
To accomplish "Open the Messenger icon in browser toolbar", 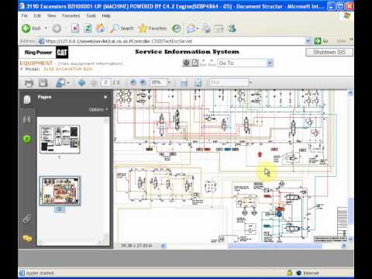I will (232, 29).
